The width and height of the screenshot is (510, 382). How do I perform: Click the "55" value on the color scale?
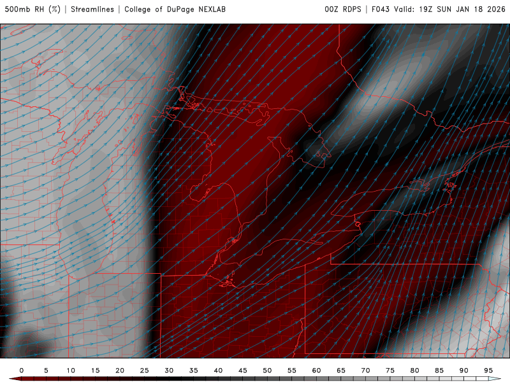292,371
